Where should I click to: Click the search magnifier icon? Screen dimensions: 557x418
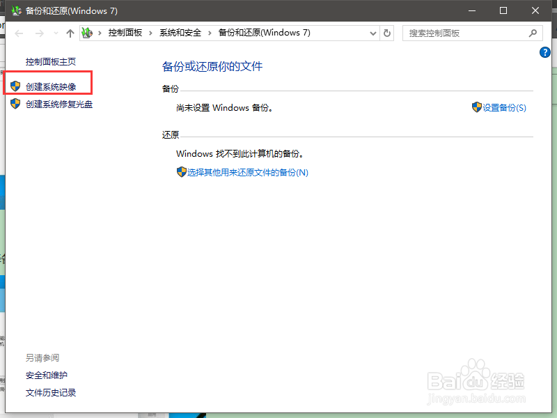tap(533, 33)
